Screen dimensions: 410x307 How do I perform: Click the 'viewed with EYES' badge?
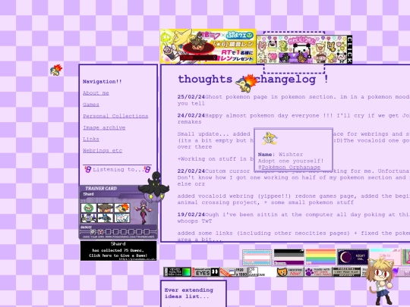(206, 272)
